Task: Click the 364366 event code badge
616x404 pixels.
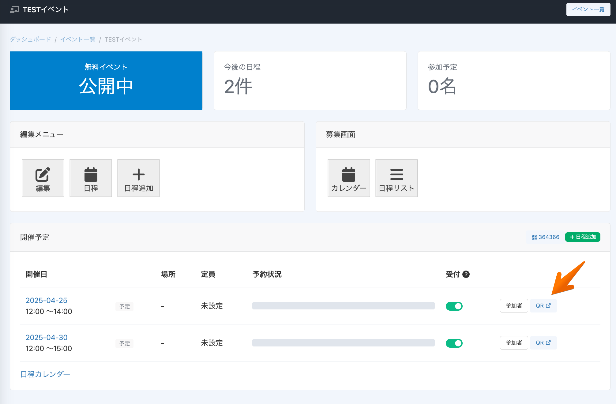Action: coord(545,237)
